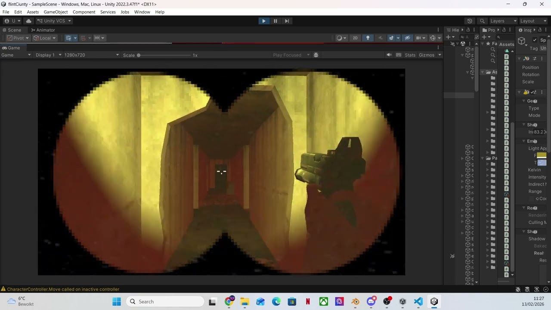Open Netflix from the taskbar
This screenshot has width=551, height=310.
[308, 302]
